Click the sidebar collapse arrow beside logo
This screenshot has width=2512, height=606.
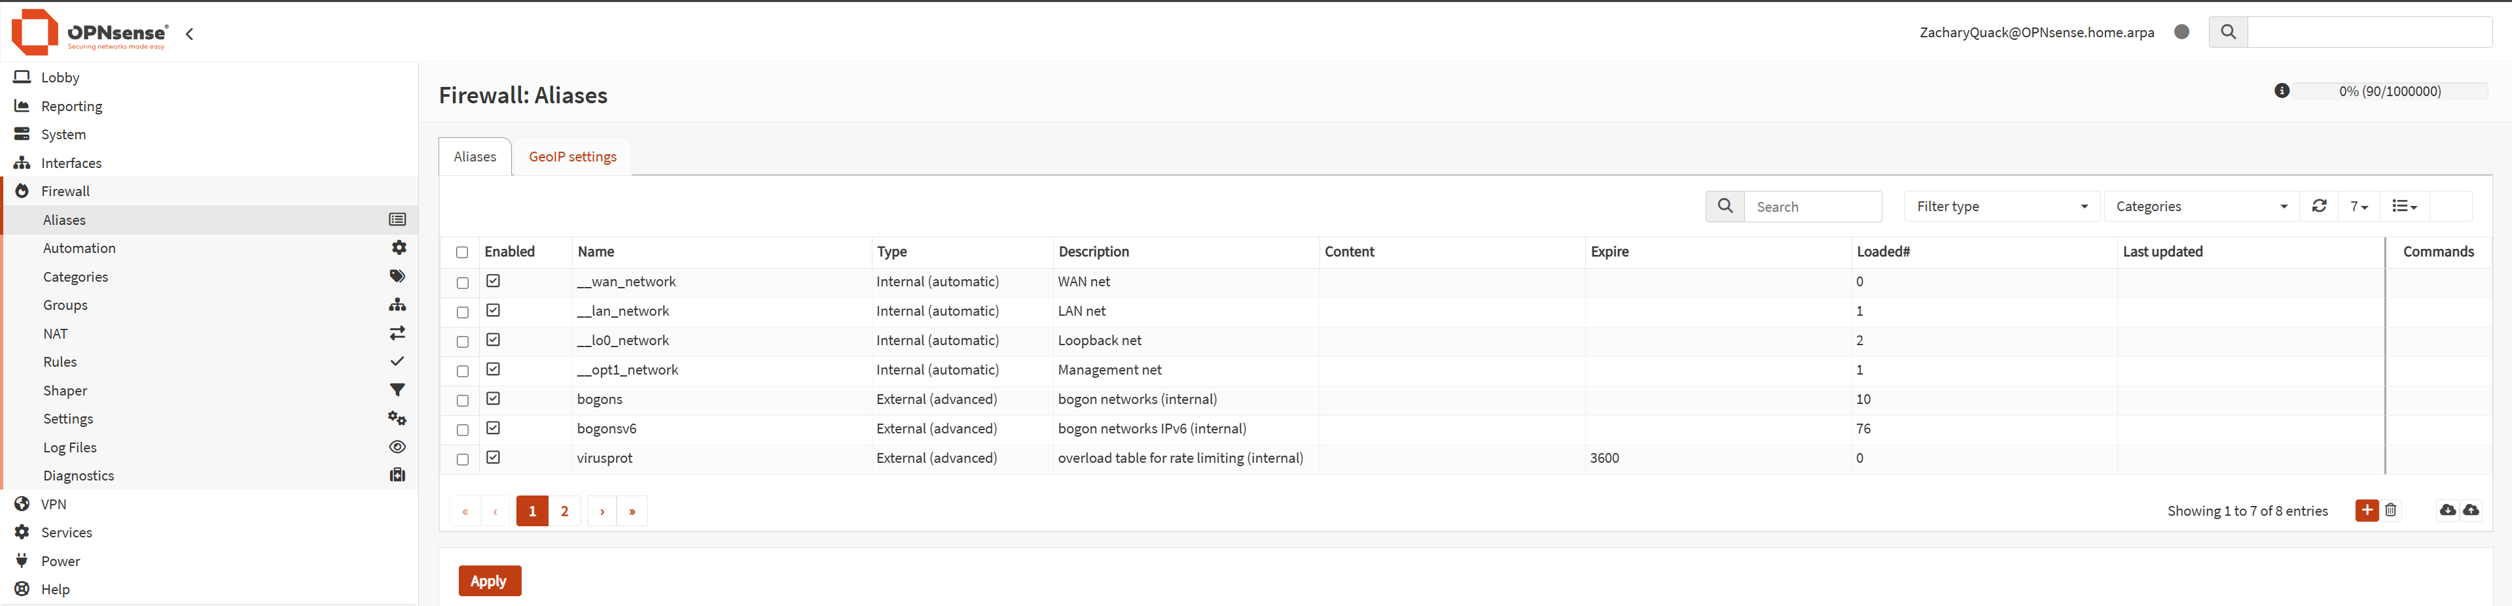click(x=190, y=34)
